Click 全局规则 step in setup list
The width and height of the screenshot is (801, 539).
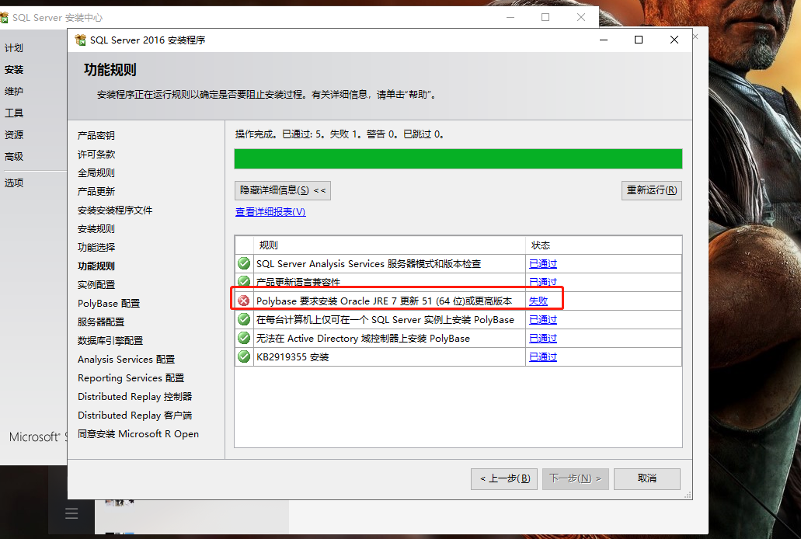coord(96,172)
